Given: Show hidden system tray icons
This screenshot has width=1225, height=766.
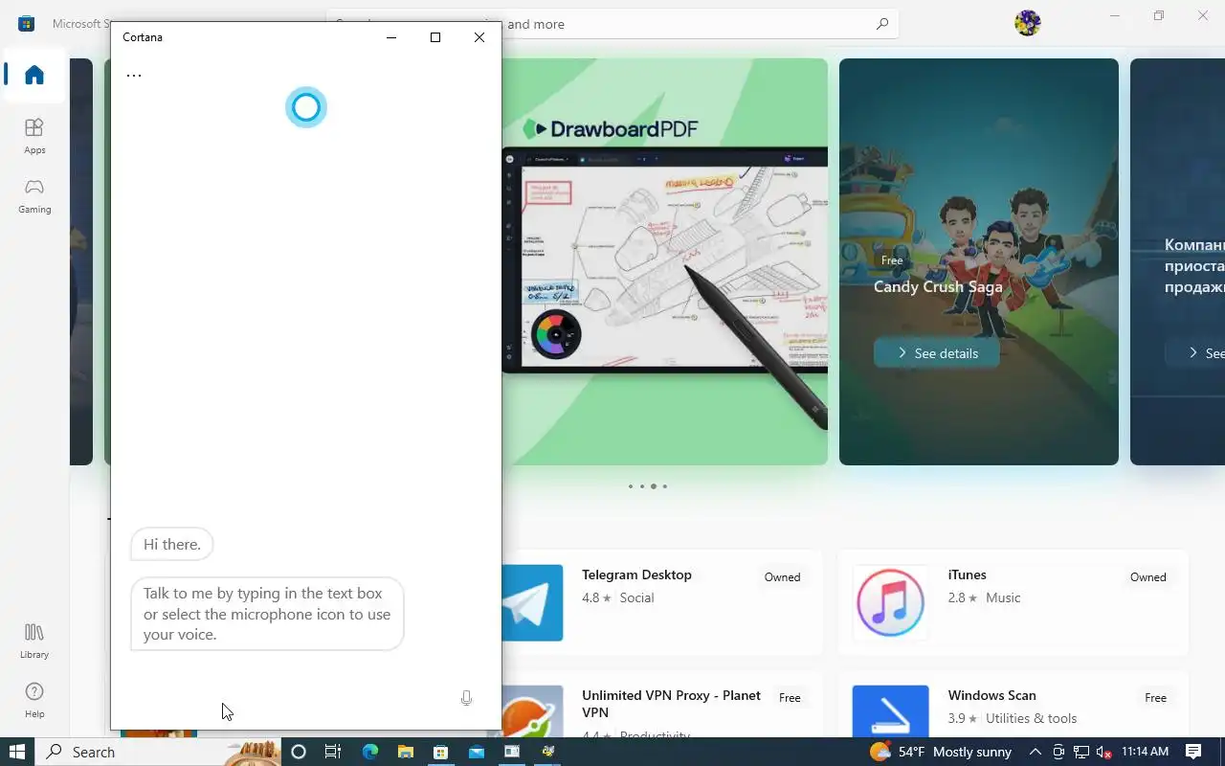Looking at the screenshot, I should 1036,752.
